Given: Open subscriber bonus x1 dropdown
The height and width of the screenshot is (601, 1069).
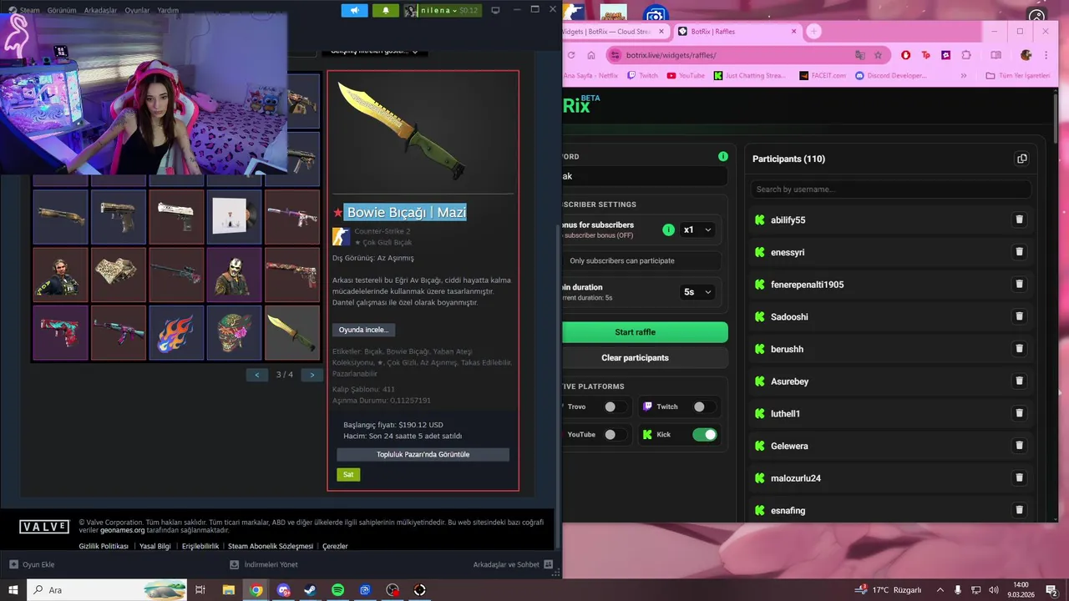Looking at the screenshot, I should (697, 230).
